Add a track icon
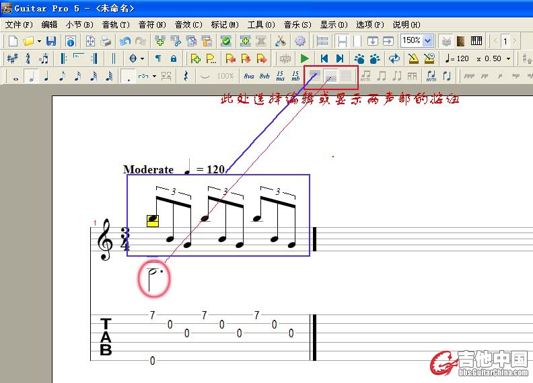The height and width of the screenshot is (383, 533). click(246, 41)
